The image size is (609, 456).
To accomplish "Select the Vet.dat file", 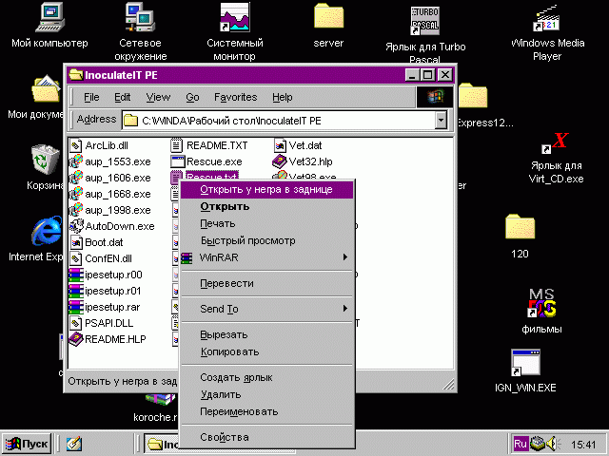I will 298,145.
